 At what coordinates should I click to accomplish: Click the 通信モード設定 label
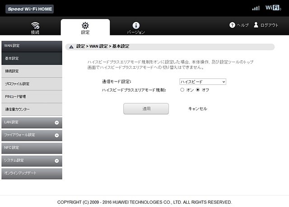(117, 82)
